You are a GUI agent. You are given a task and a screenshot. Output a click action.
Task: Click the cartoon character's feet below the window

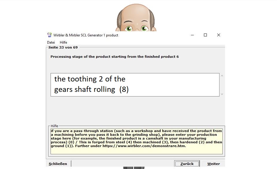pos(134,168)
